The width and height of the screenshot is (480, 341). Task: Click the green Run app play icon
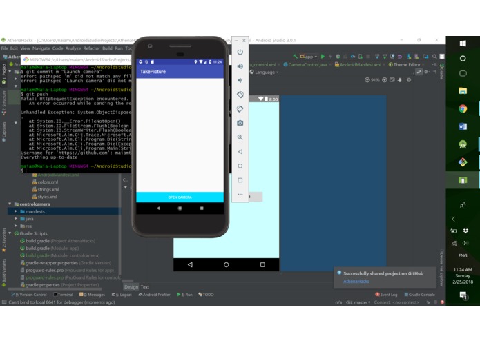pyautogui.click(x=323, y=57)
